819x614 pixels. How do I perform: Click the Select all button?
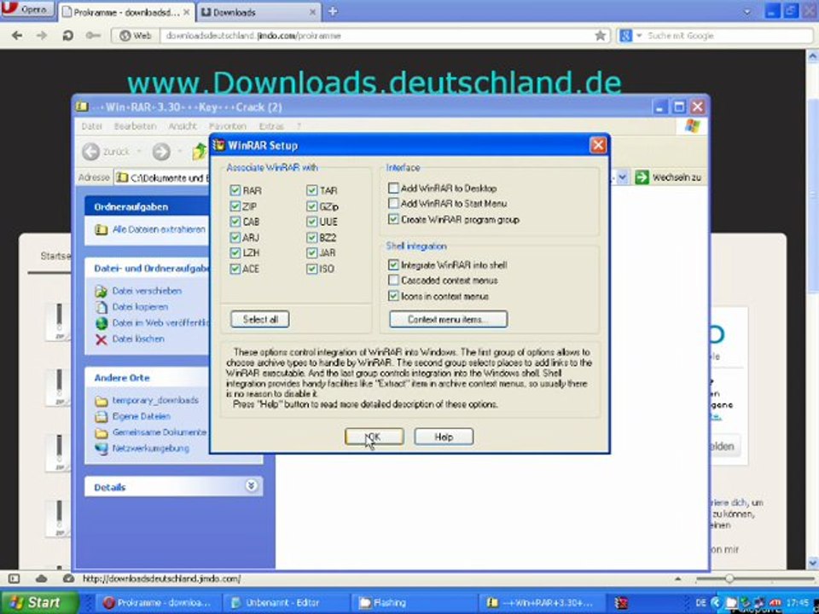[259, 319]
